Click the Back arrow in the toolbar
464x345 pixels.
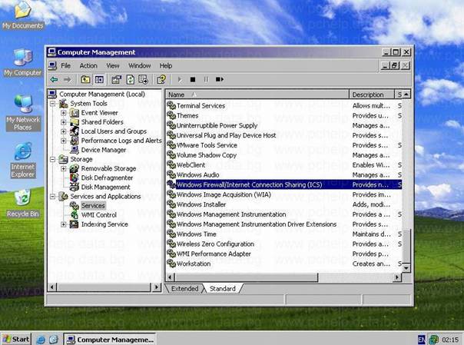54,79
